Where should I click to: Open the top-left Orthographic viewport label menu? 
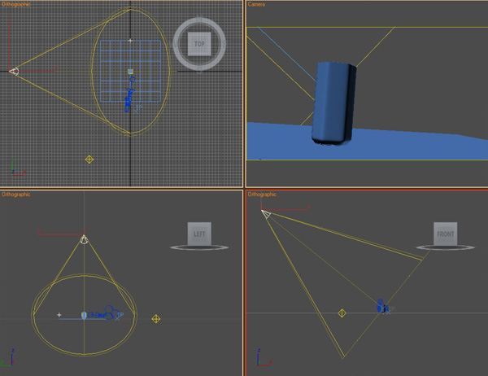coord(16,4)
